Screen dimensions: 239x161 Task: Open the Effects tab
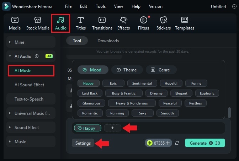point(123,23)
